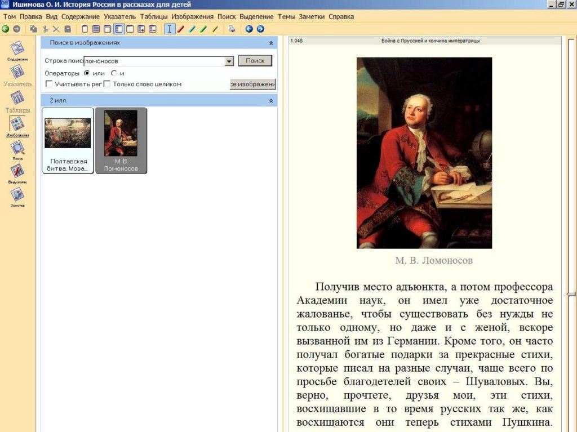Image resolution: width=577 pixels, height=432 pixels.
Task: Click the X delete icon in toolbar
Action: 56,29
